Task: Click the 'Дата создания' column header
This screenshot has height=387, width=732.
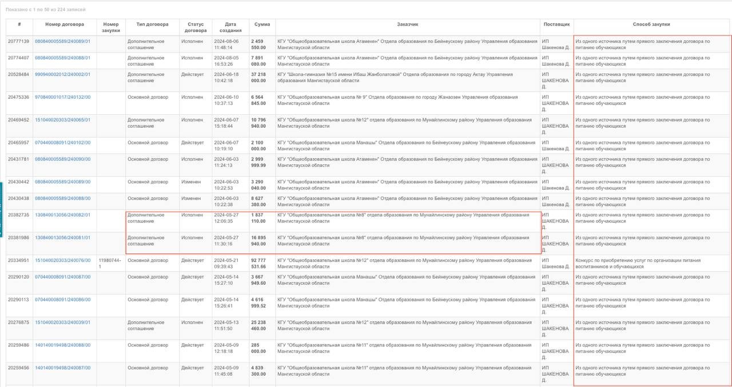Action: (x=230, y=27)
